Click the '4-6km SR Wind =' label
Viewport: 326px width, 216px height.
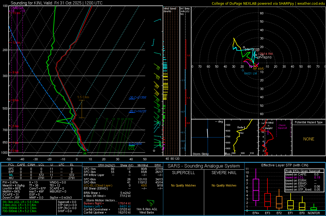[94, 196]
